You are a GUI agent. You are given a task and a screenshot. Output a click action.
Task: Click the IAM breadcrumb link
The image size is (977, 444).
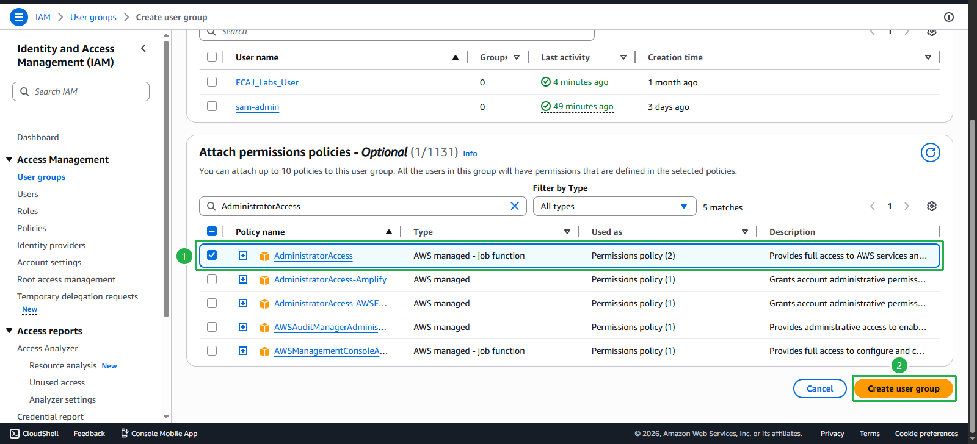tap(43, 17)
